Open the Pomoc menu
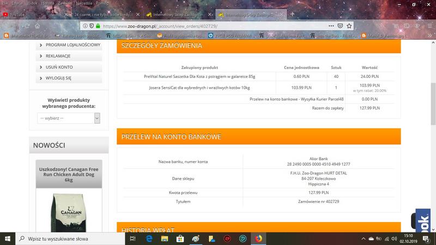Screen dimensions: 436x245 point(102,3)
